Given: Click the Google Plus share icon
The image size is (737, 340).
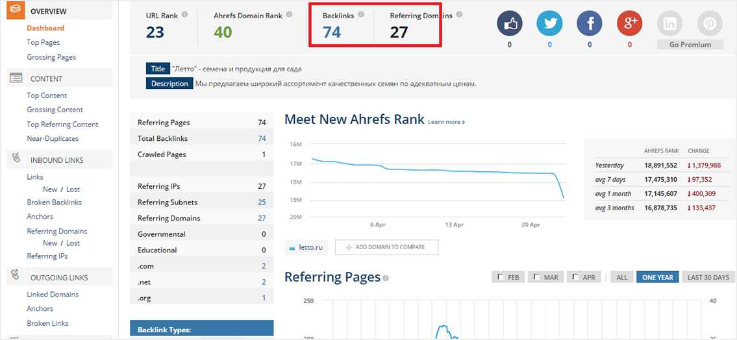Looking at the screenshot, I should 629,23.
